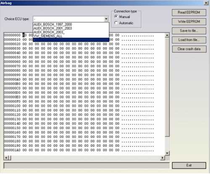Click the Read EEPROM button

(x=189, y=13)
